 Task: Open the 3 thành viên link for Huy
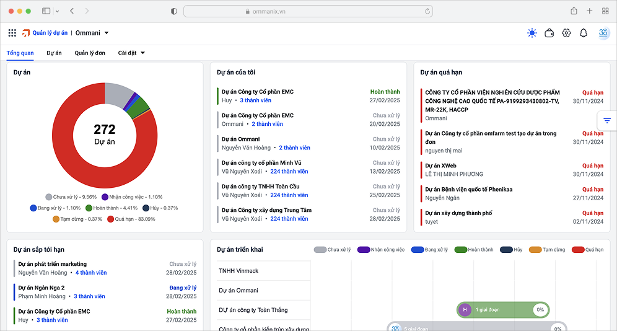point(255,100)
